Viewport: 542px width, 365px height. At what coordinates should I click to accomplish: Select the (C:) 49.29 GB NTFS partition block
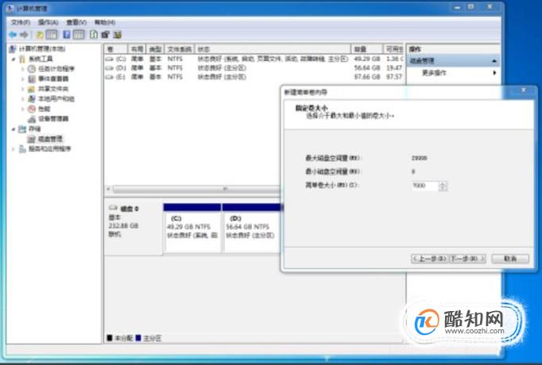(192, 228)
